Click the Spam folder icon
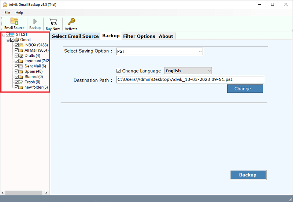Screen dimensions: 293x202 click(x=21, y=71)
